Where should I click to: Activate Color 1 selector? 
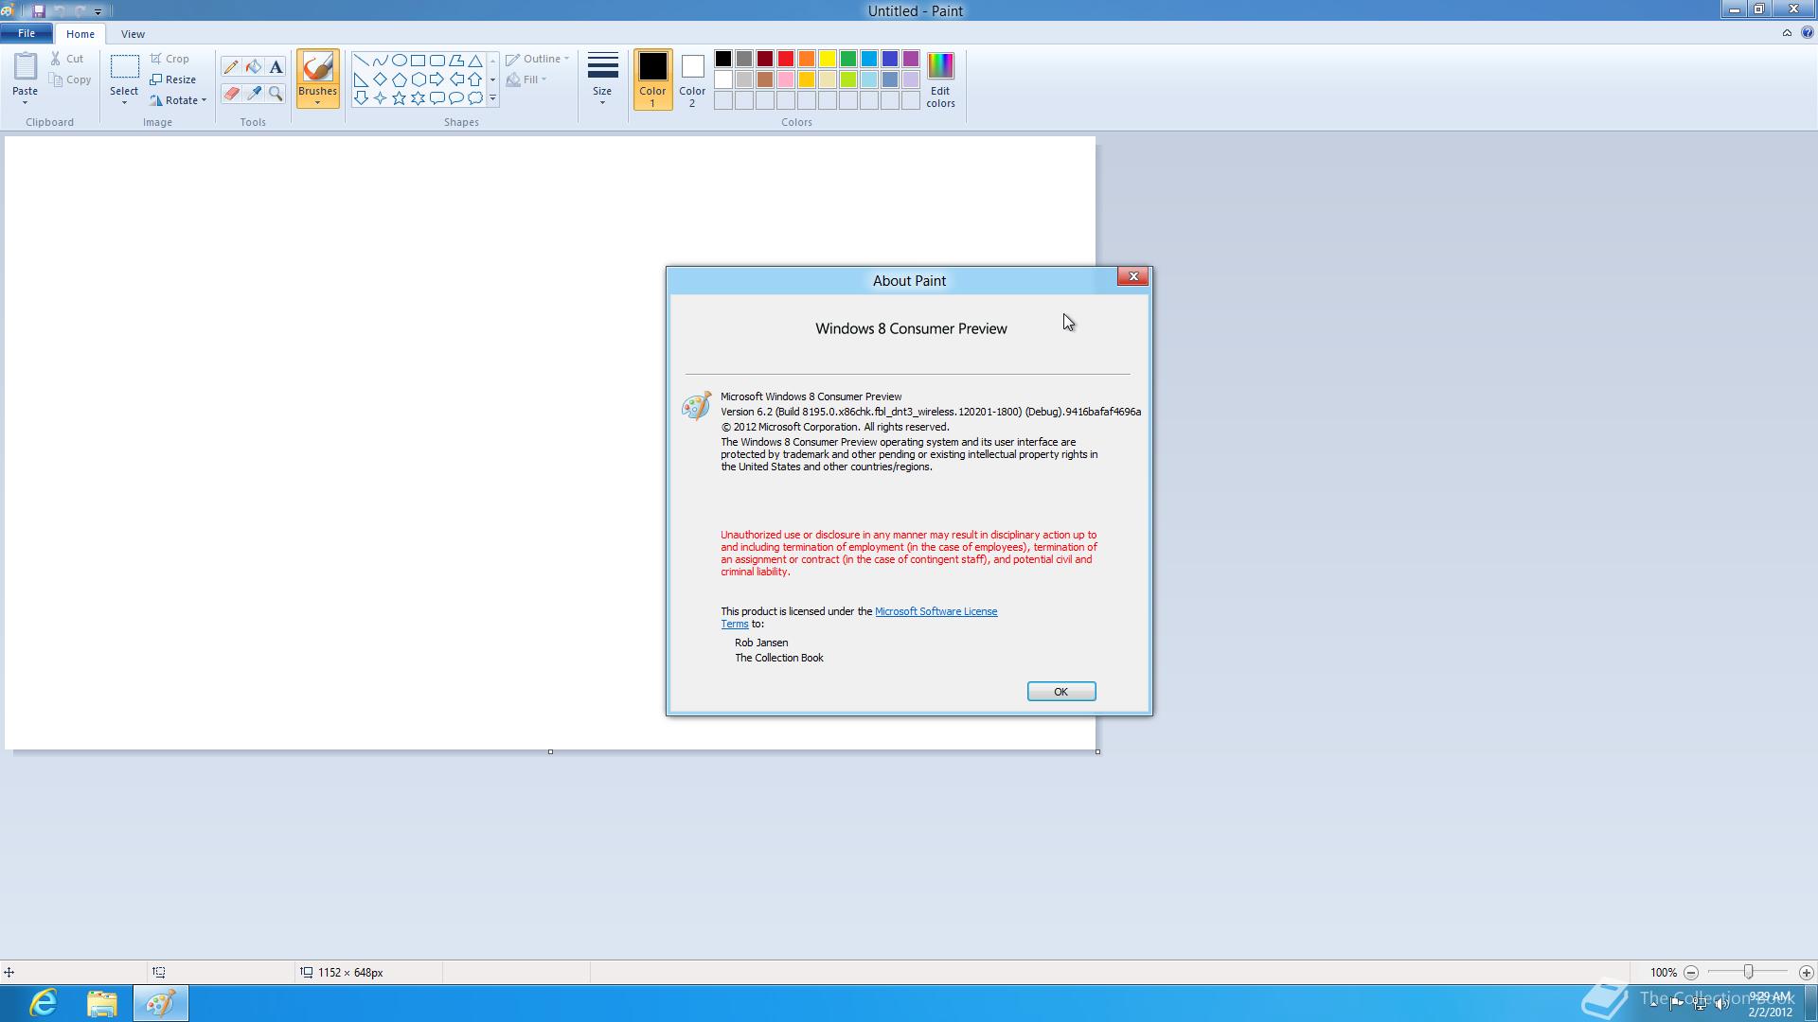click(x=651, y=79)
